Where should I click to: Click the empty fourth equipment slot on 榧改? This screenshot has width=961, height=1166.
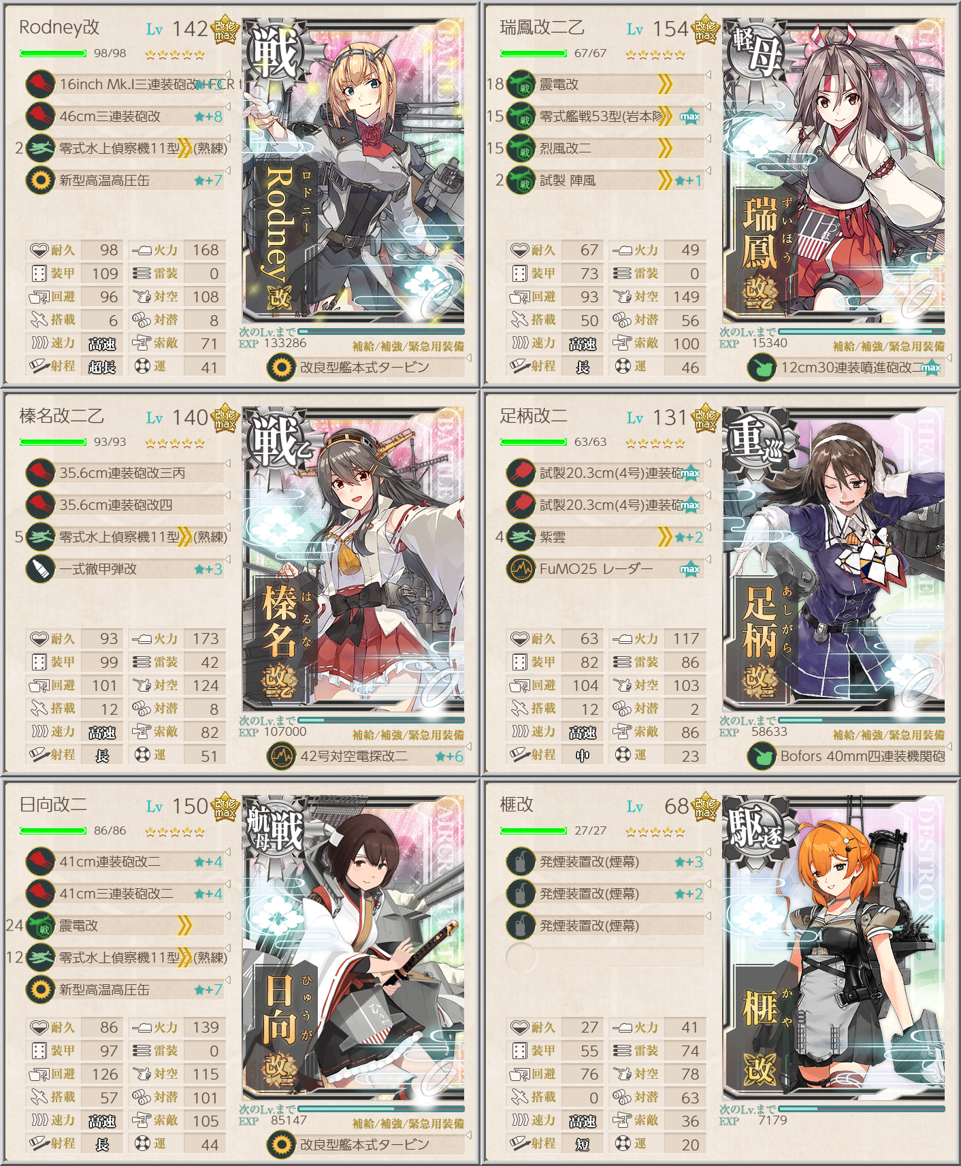(605, 958)
